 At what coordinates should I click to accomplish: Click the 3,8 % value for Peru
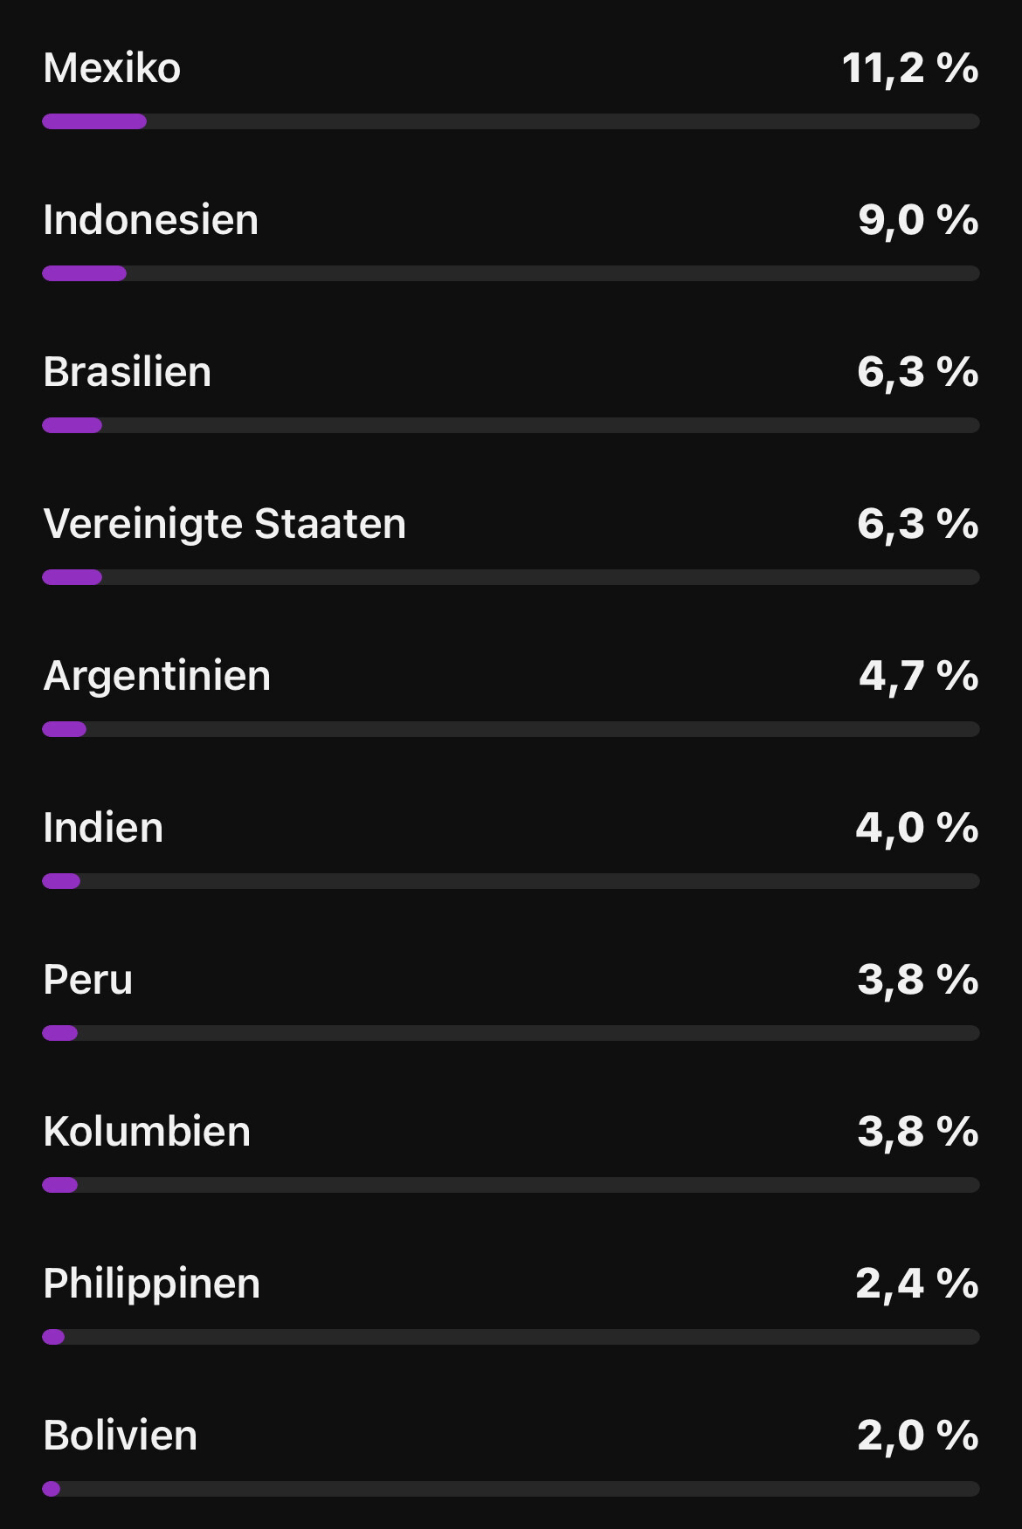918,980
